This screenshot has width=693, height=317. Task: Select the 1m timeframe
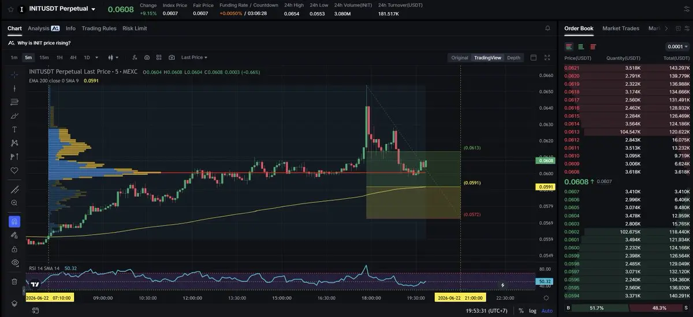point(14,58)
